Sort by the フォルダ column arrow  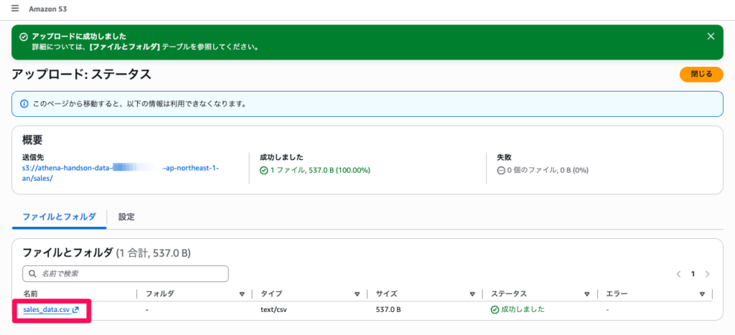[x=242, y=294]
